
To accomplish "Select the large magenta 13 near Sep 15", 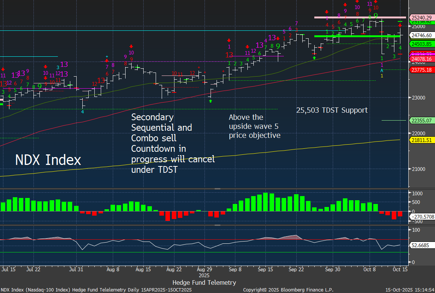I will tap(272, 38).
